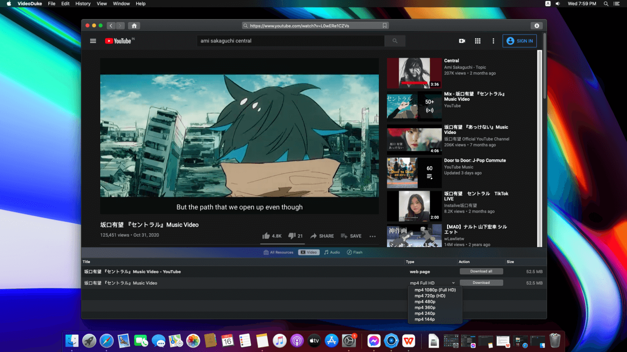Open the TikTok LIVE video thumbnail
Screen dimensions: 627x352
(414, 206)
